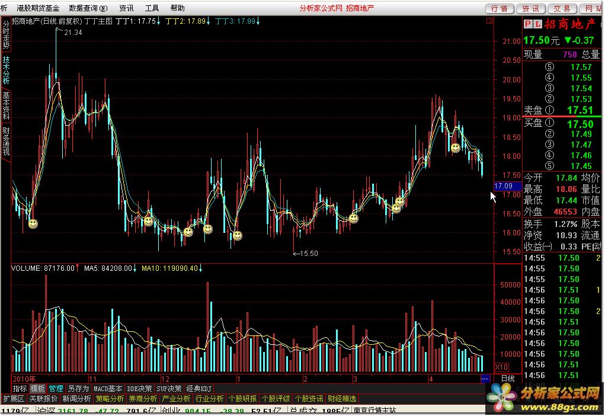Click the 丁丁3: 17.99 indicator value
Viewport: 605px width, 416px height.
coord(237,21)
